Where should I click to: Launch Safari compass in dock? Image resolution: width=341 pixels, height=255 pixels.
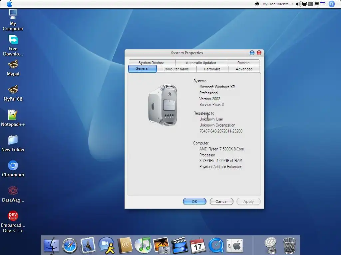pyautogui.click(x=70, y=246)
